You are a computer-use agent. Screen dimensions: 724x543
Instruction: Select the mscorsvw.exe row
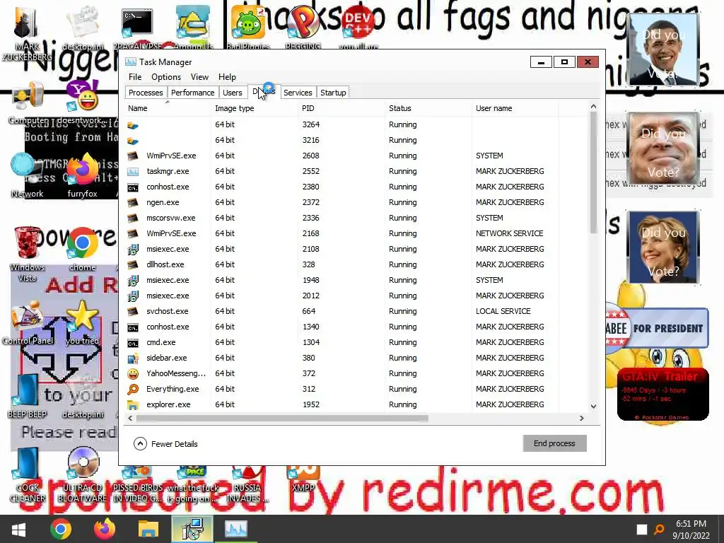341,218
